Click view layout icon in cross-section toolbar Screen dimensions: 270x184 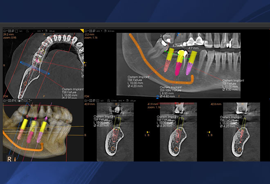point(94,101)
